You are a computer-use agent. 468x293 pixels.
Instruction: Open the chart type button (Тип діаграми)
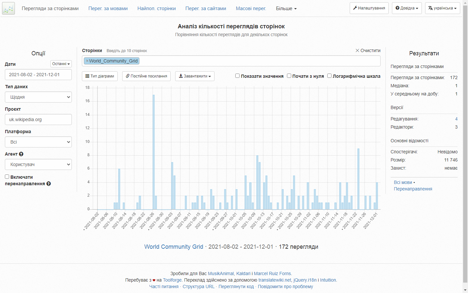pyautogui.click(x=100, y=76)
